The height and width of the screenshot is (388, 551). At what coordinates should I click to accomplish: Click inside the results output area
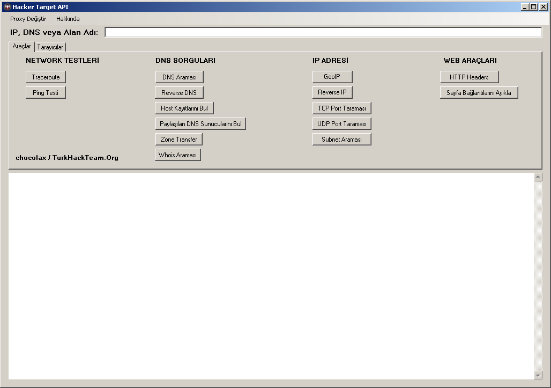(x=271, y=276)
